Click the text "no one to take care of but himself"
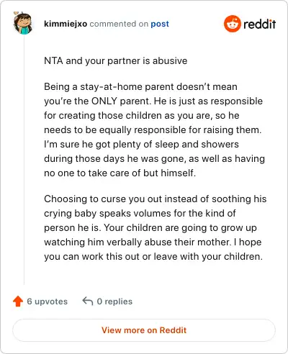288x354 pixels. pyautogui.click(x=119, y=173)
